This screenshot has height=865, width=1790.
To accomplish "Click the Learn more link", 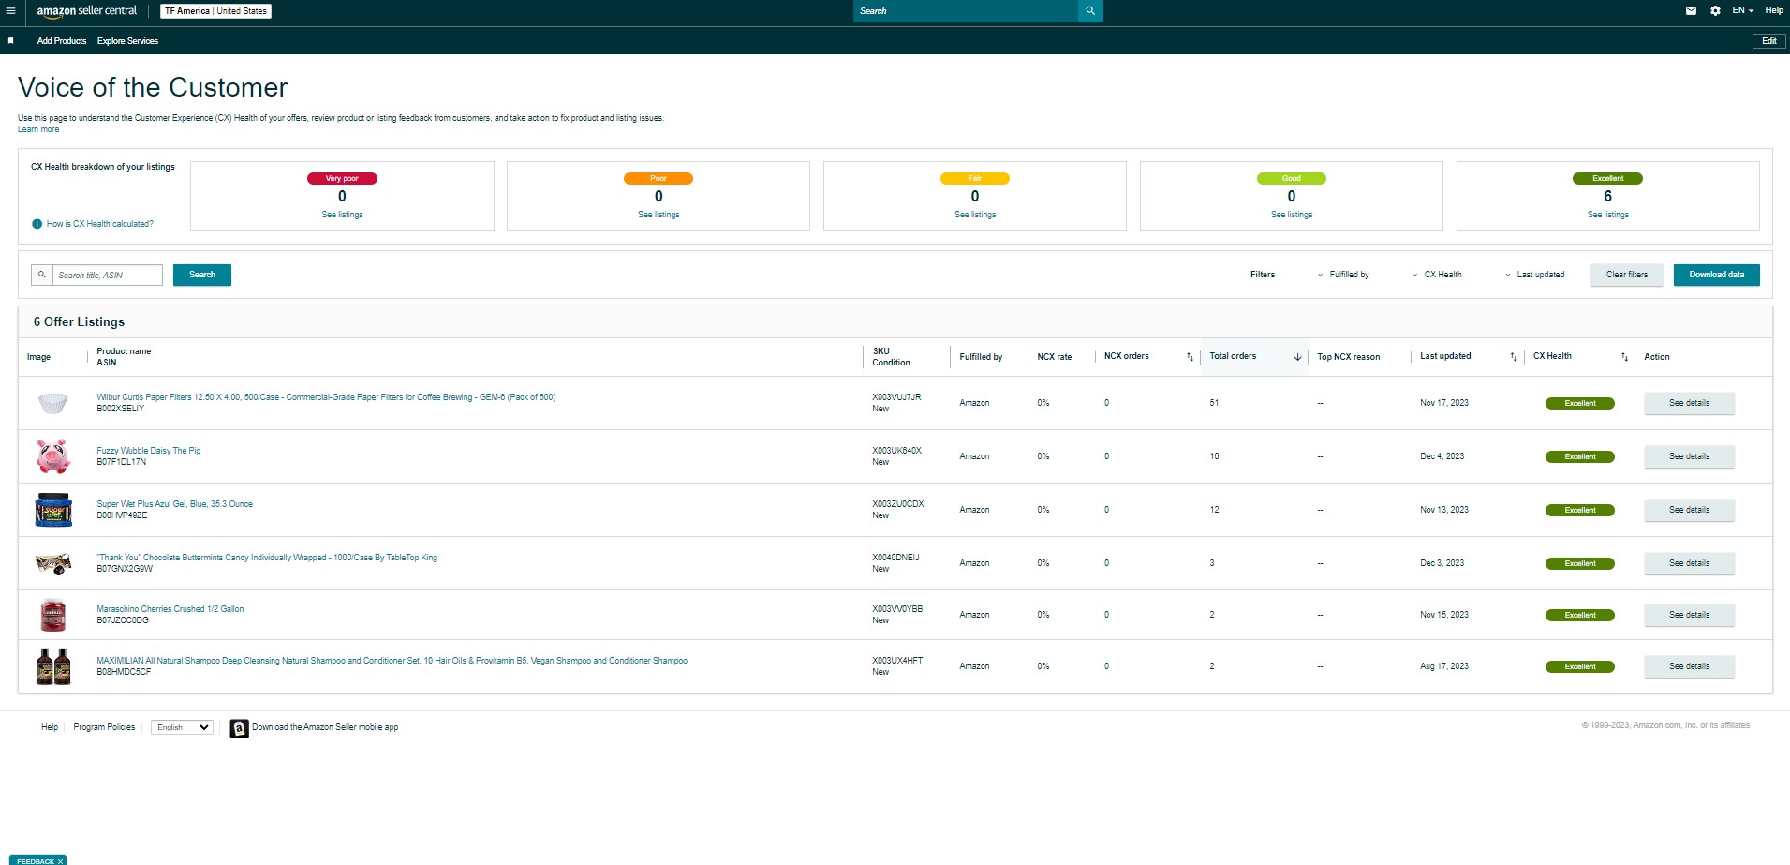I will (38, 129).
